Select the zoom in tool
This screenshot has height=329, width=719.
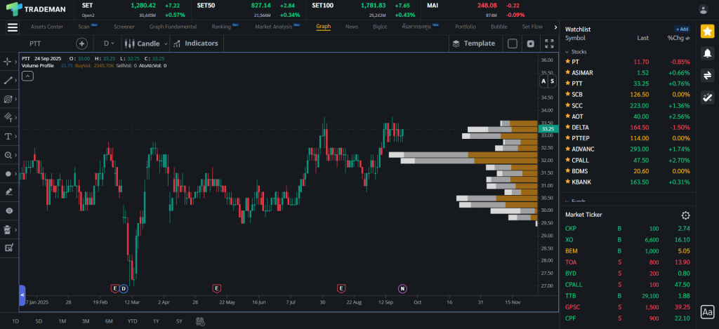coord(8,155)
